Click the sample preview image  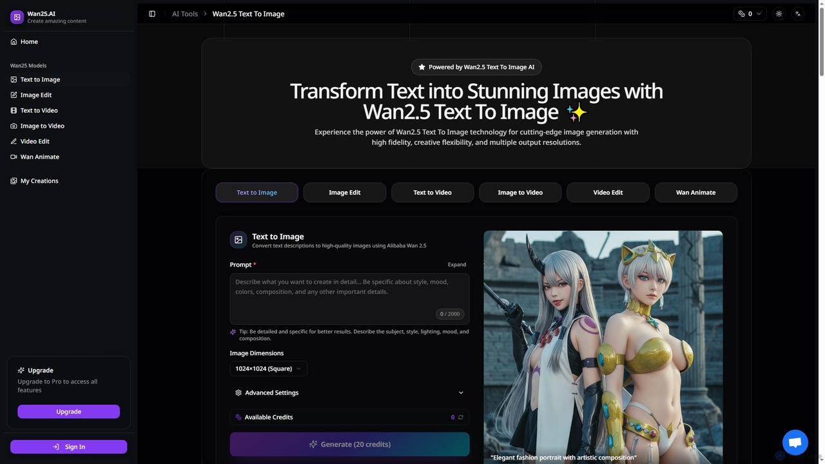point(603,347)
